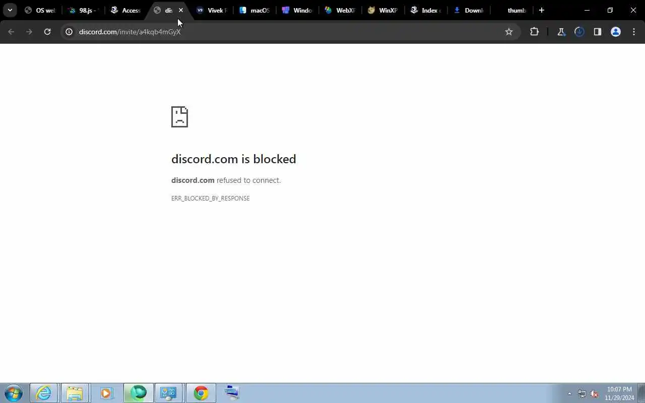Open the keyboard app on taskbar
Screen dimensions: 645x403
[232, 393]
